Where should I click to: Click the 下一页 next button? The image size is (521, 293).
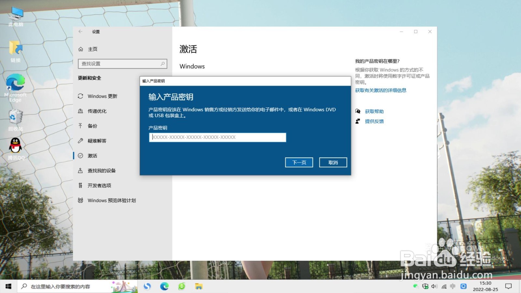[299, 162]
